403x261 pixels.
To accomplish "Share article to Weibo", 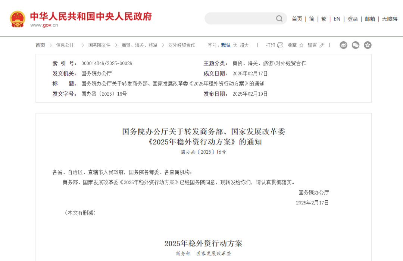I will point(343,45).
